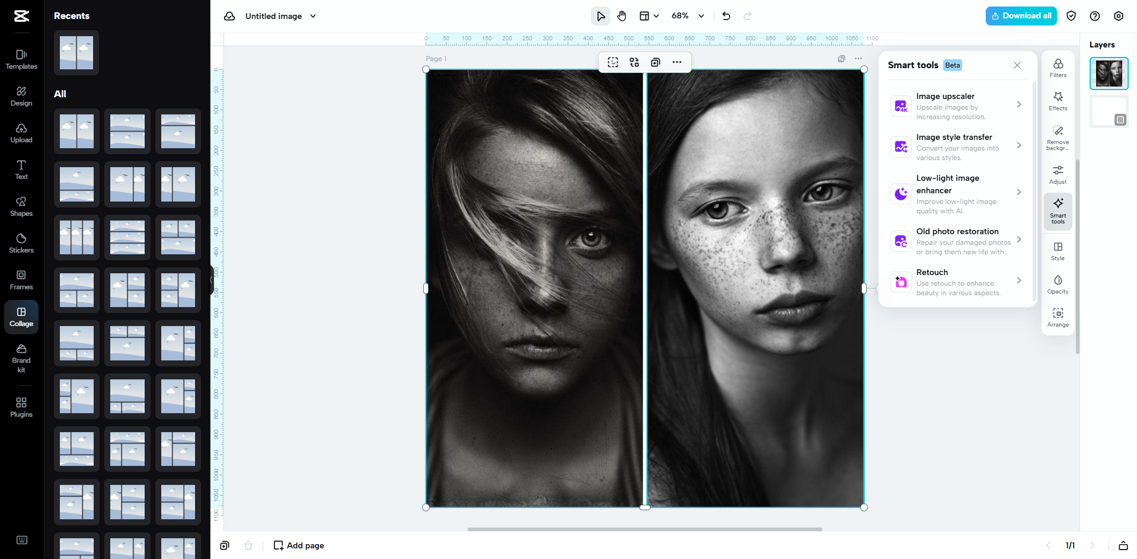The height and width of the screenshot is (559, 1137).
Task: Open the zoom level dropdown showing 68%
Action: pos(686,16)
